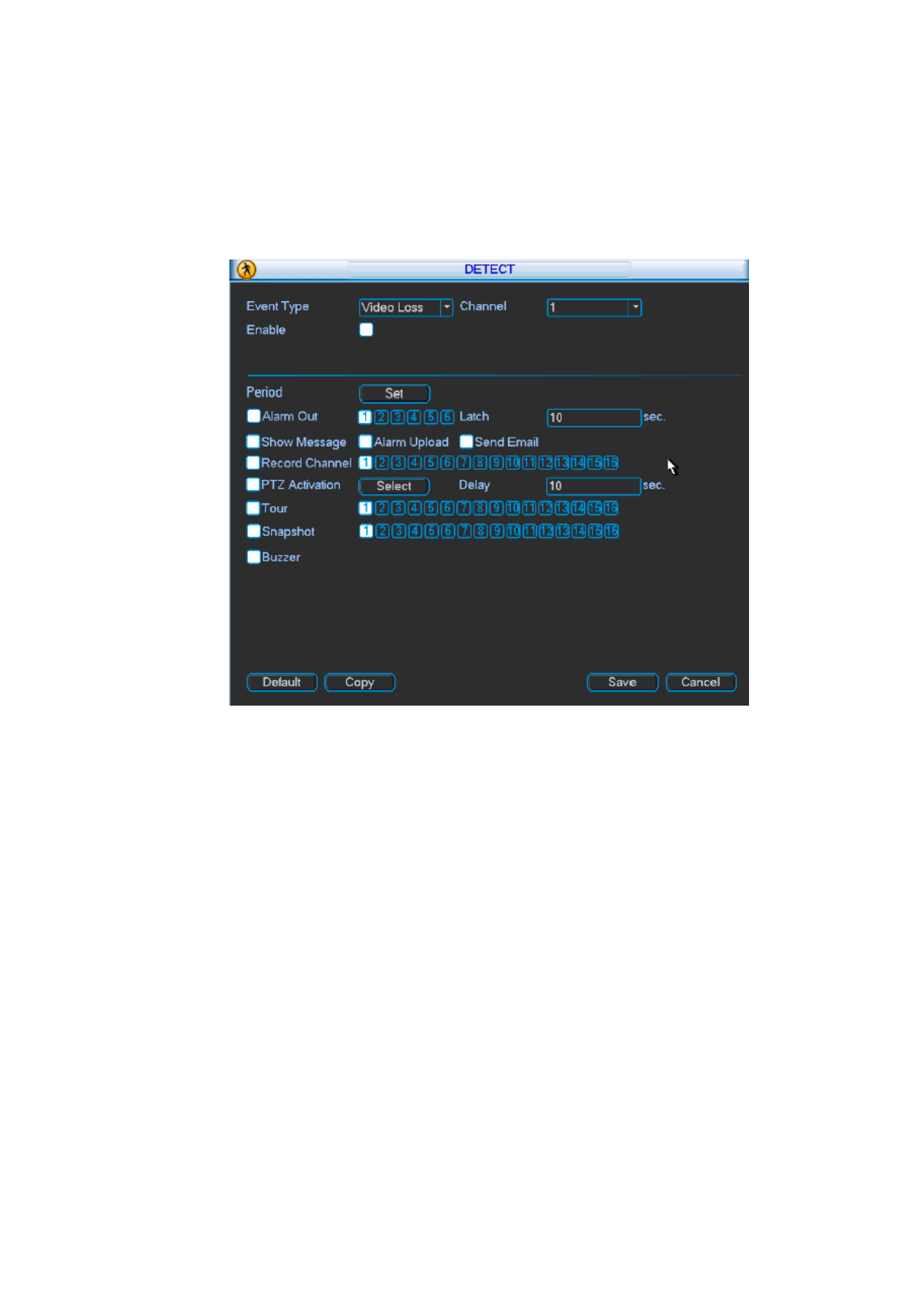Click the DETECT window motion icon

click(x=246, y=270)
